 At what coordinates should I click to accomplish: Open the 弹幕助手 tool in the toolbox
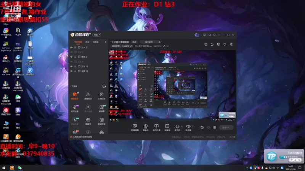[x=74, y=96]
